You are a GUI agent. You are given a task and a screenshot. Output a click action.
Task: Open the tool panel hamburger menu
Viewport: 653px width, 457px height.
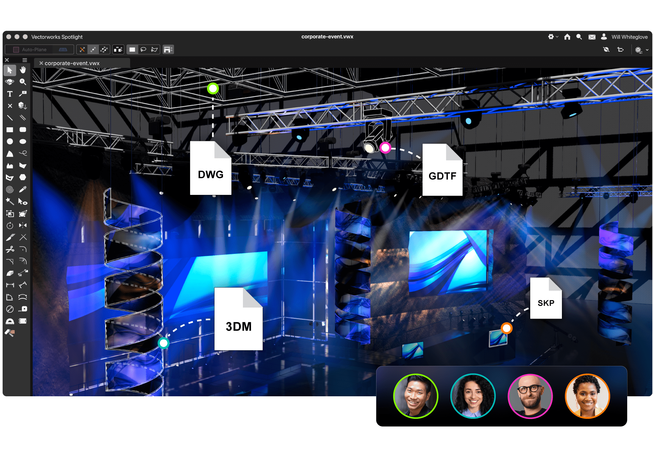[x=25, y=60]
